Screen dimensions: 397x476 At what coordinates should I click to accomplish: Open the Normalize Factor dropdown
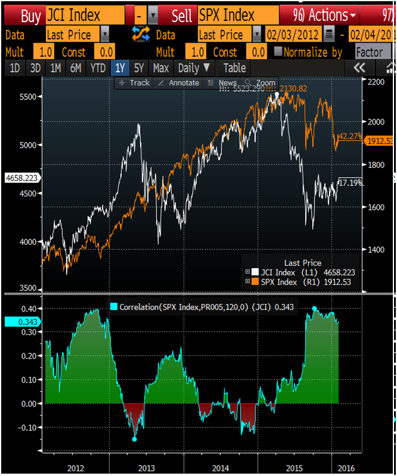pyautogui.click(x=373, y=52)
